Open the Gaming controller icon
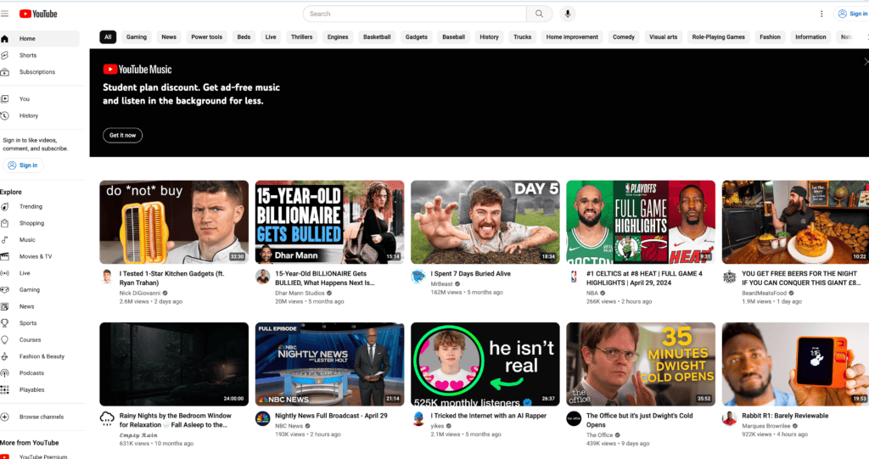The image size is (869, 459). [5, 290]
